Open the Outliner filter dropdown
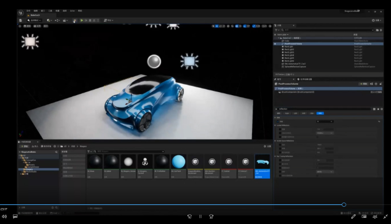The height and width of the screenshot is (224, 391). coord(277,30)
